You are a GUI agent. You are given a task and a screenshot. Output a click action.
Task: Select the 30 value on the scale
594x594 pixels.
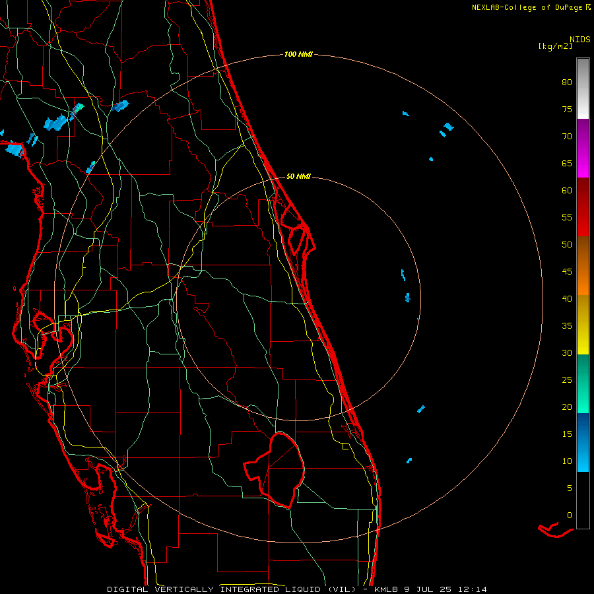pos(567,352)
